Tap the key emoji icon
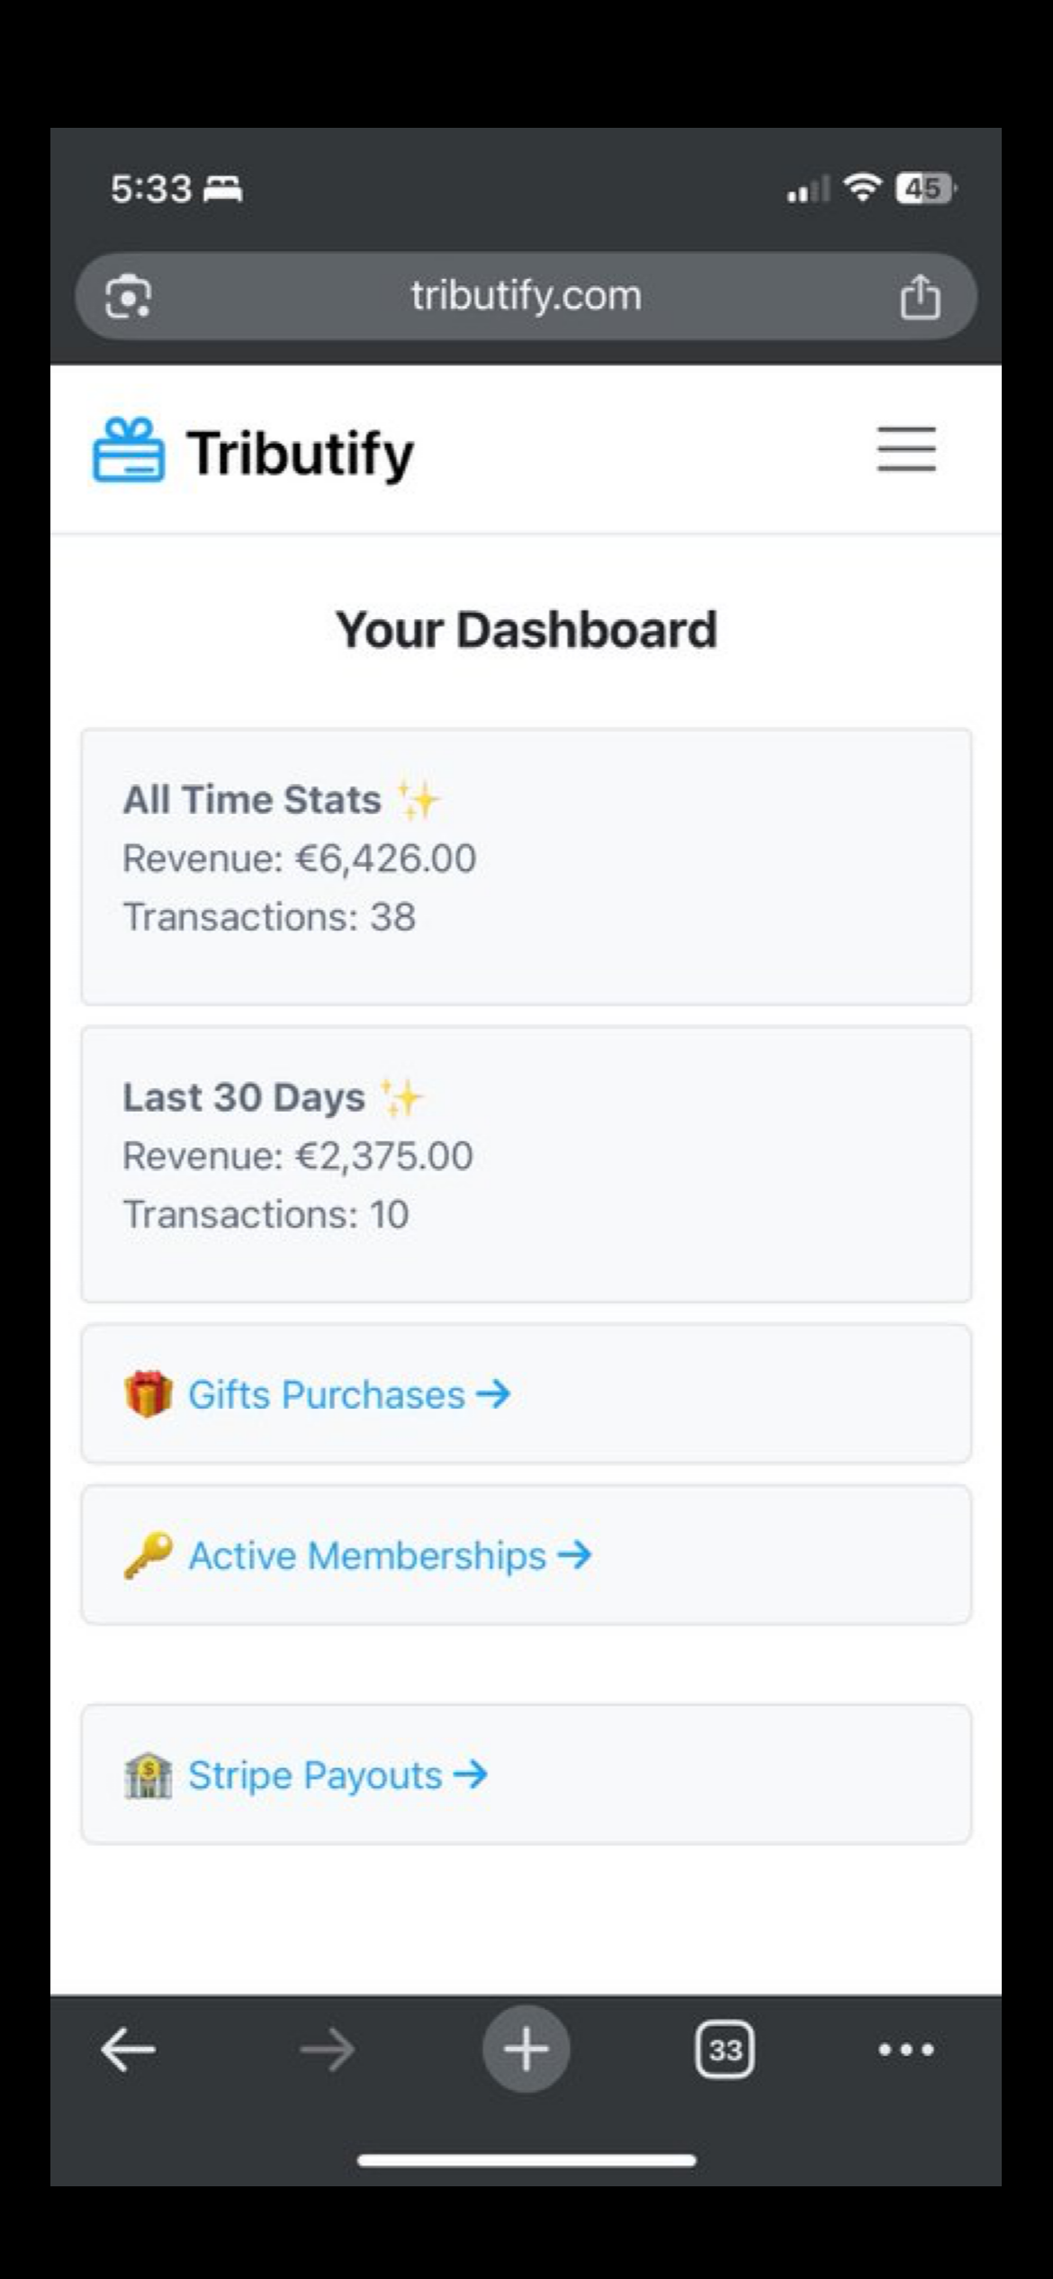Image resolution: width=1053 pixels, height=2279 pixels. [x=148, y=1555]
